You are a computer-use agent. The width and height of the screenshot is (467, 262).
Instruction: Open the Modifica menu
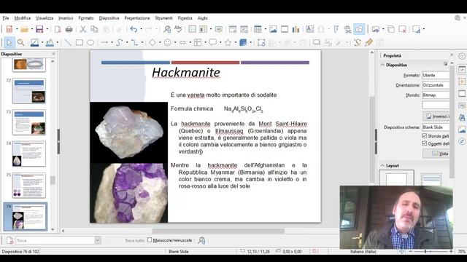pyautogui.click(x=23, y=18)
